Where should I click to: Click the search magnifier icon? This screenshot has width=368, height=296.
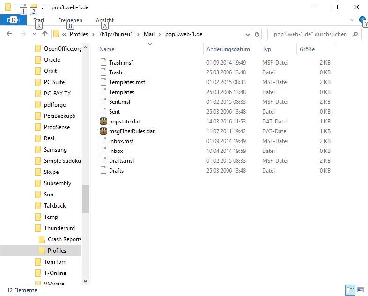coord(355,34)
